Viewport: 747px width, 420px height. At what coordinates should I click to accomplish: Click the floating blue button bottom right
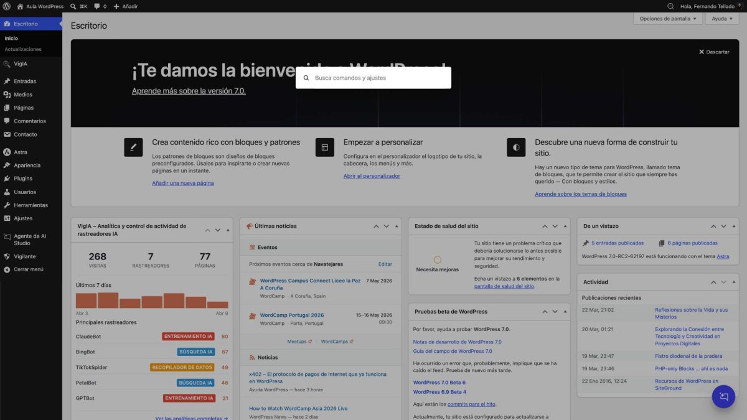[x=723, y=396]
